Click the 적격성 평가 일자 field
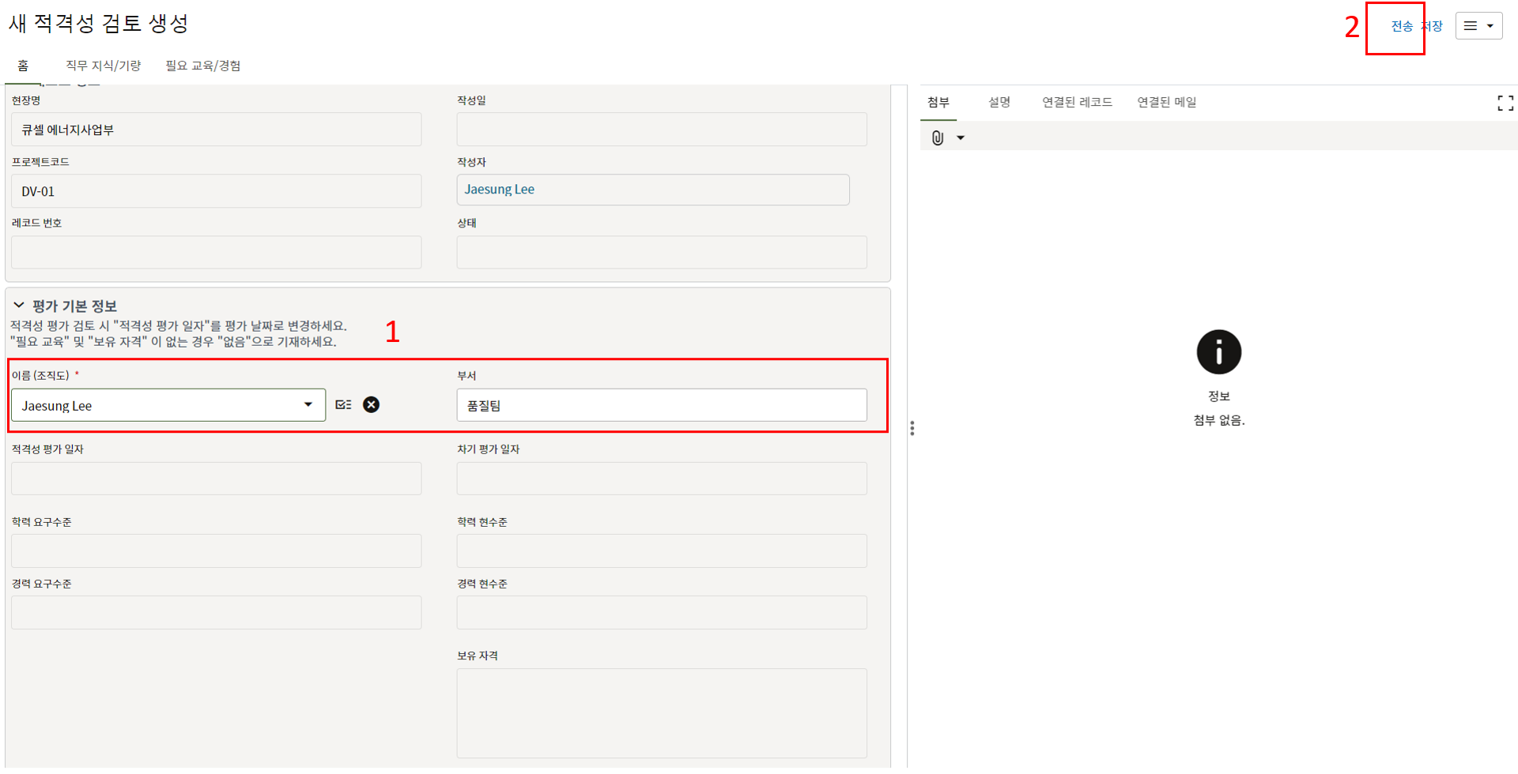Image resolution: width=1518 pixels, height=774 pixels. pyautogui.click(x=216, y=479)
